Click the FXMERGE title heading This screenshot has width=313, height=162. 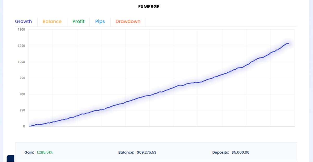click(x=149, y=7)
